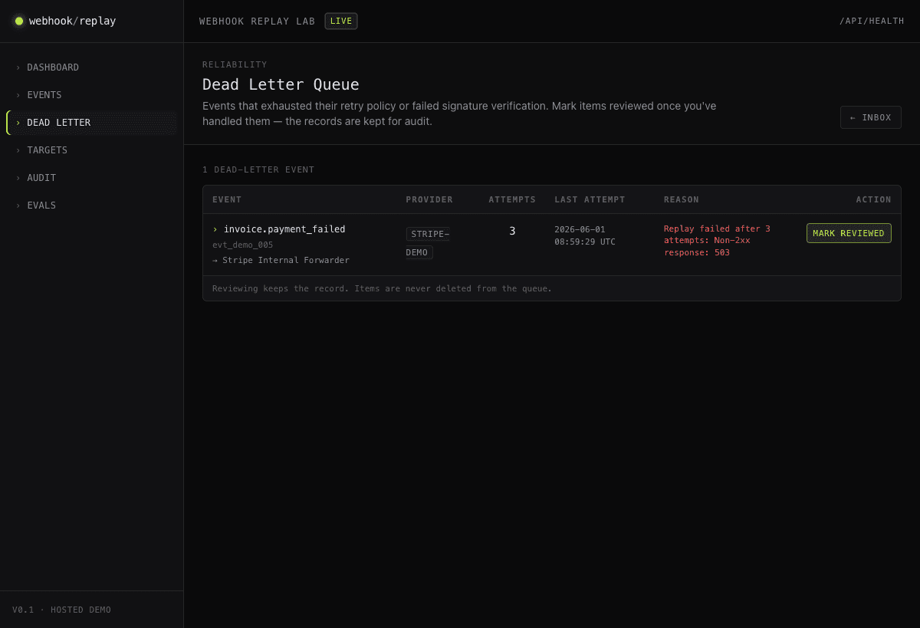Click the ATTEMPTS column header
Viewport: 920px width, 628px height.
(512, 199)
